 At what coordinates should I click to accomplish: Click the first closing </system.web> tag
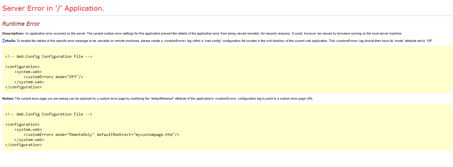(x=29, y=82)
